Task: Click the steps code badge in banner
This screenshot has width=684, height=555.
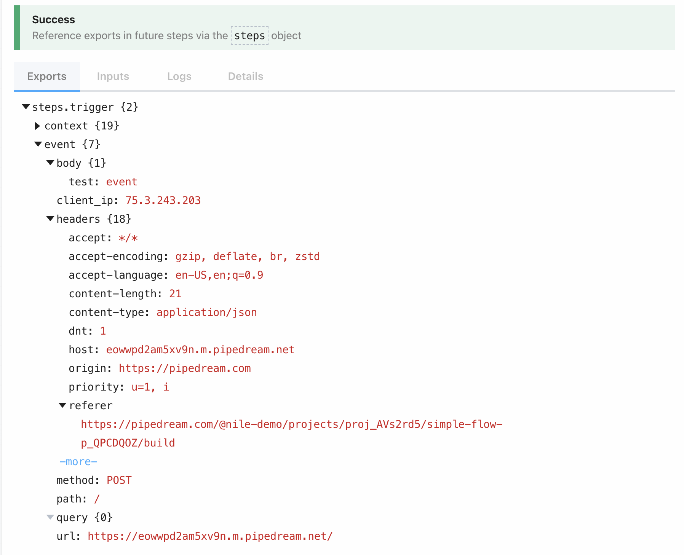Action: pyautogui.click(x=249, y=36)
